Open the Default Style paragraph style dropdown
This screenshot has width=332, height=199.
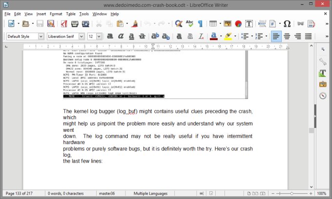41,36
